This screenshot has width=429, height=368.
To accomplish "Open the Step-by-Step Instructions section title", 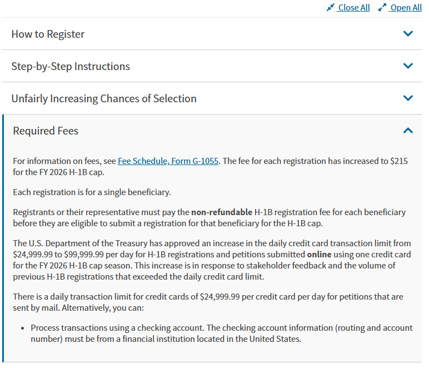I will point(71,67).
